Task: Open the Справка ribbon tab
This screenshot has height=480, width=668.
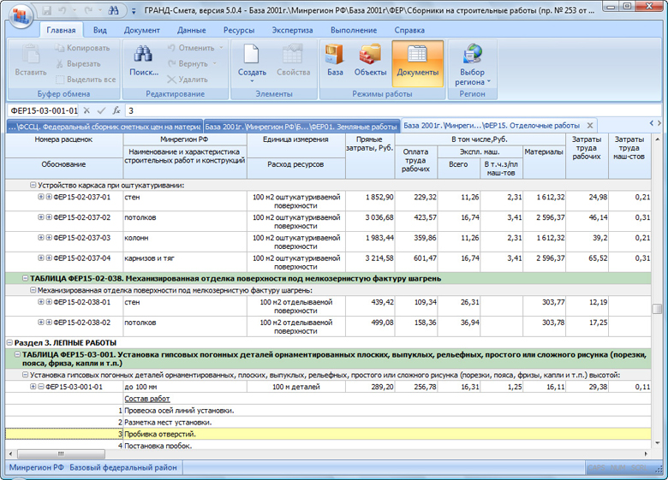Action: click(409, 30)
